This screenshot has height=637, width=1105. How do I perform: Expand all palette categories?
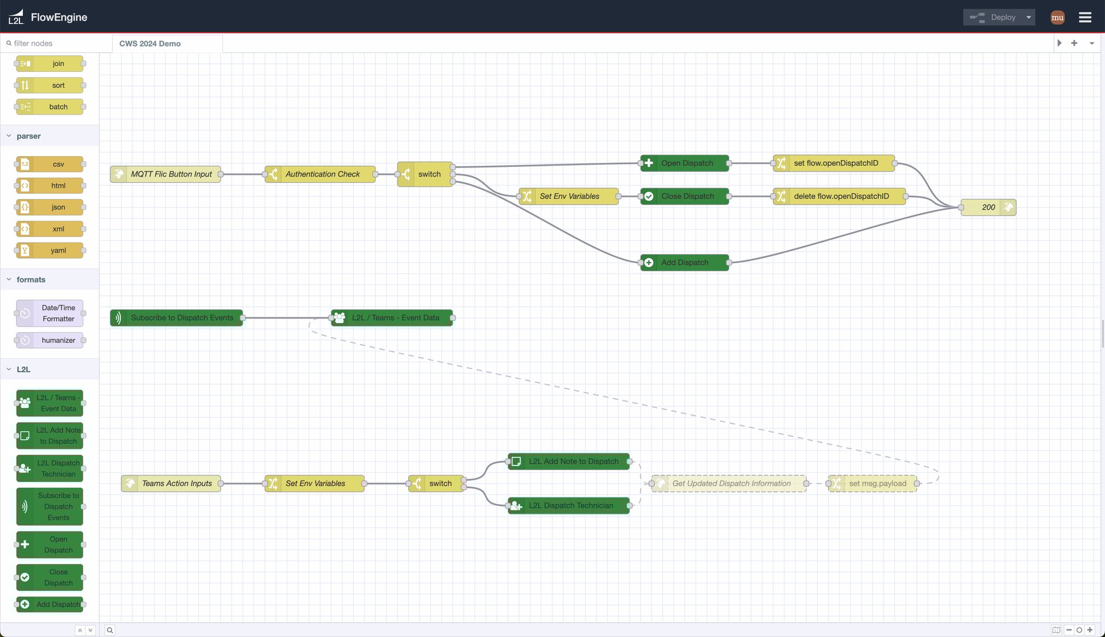tap(90, 630)
